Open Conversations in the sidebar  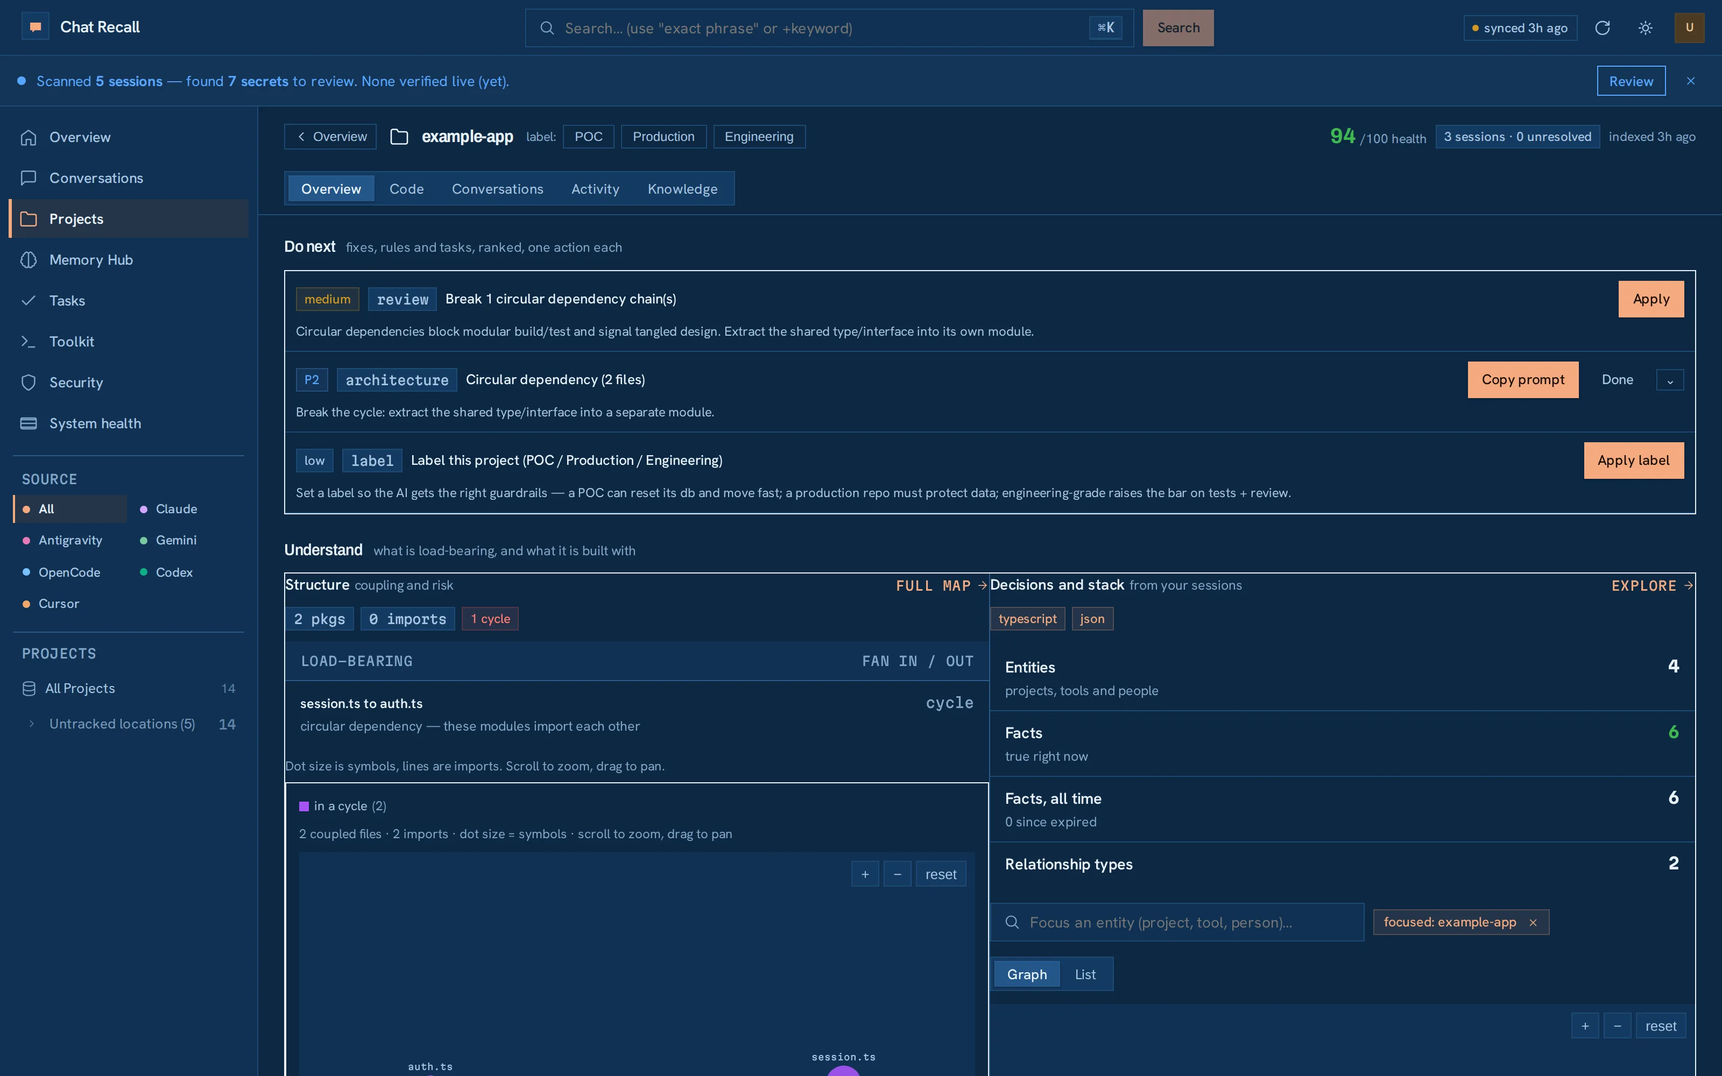pyautogui.click(x=129, y=178)
